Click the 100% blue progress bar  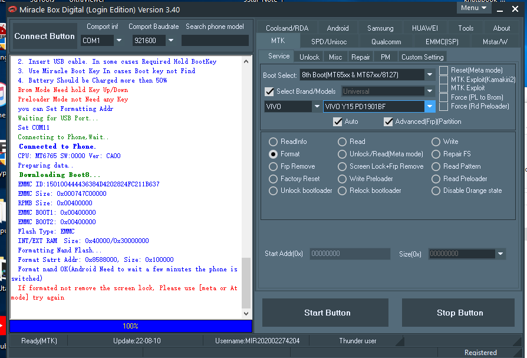(x=131, y=326)
